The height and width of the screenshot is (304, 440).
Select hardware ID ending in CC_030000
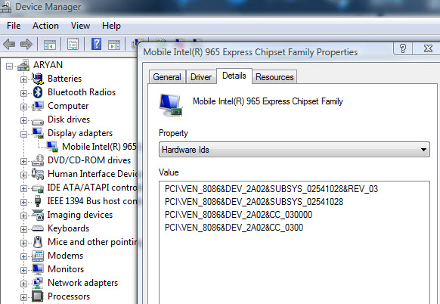pos(238,215)
